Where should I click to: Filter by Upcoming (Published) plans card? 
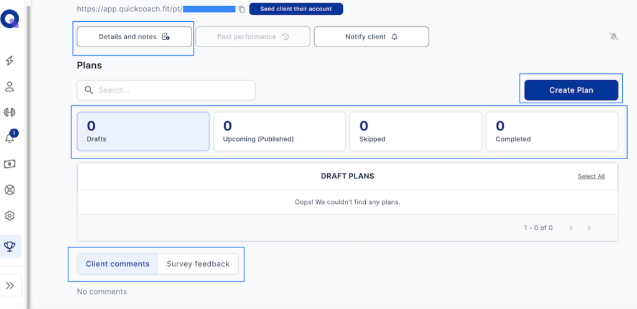click(x=279, y=131)
